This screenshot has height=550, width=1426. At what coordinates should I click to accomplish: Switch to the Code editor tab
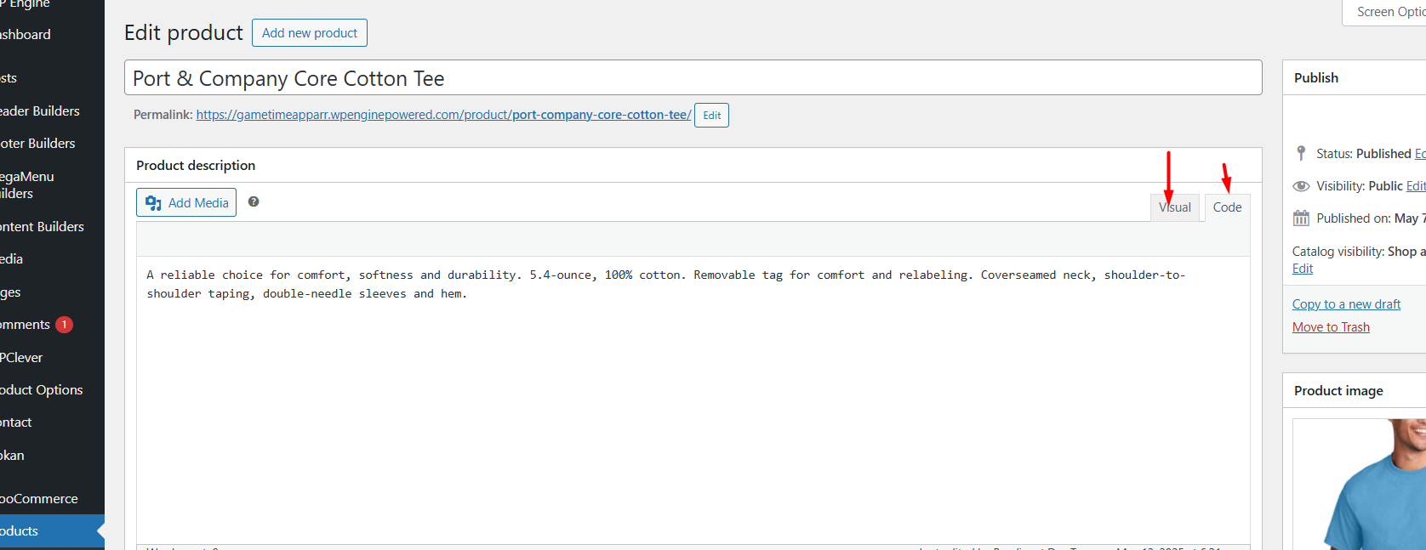pos(1227,207)
